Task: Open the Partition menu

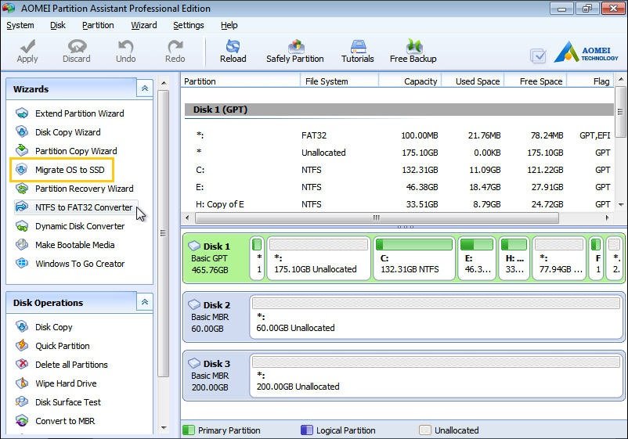Action: click(98, 25)
